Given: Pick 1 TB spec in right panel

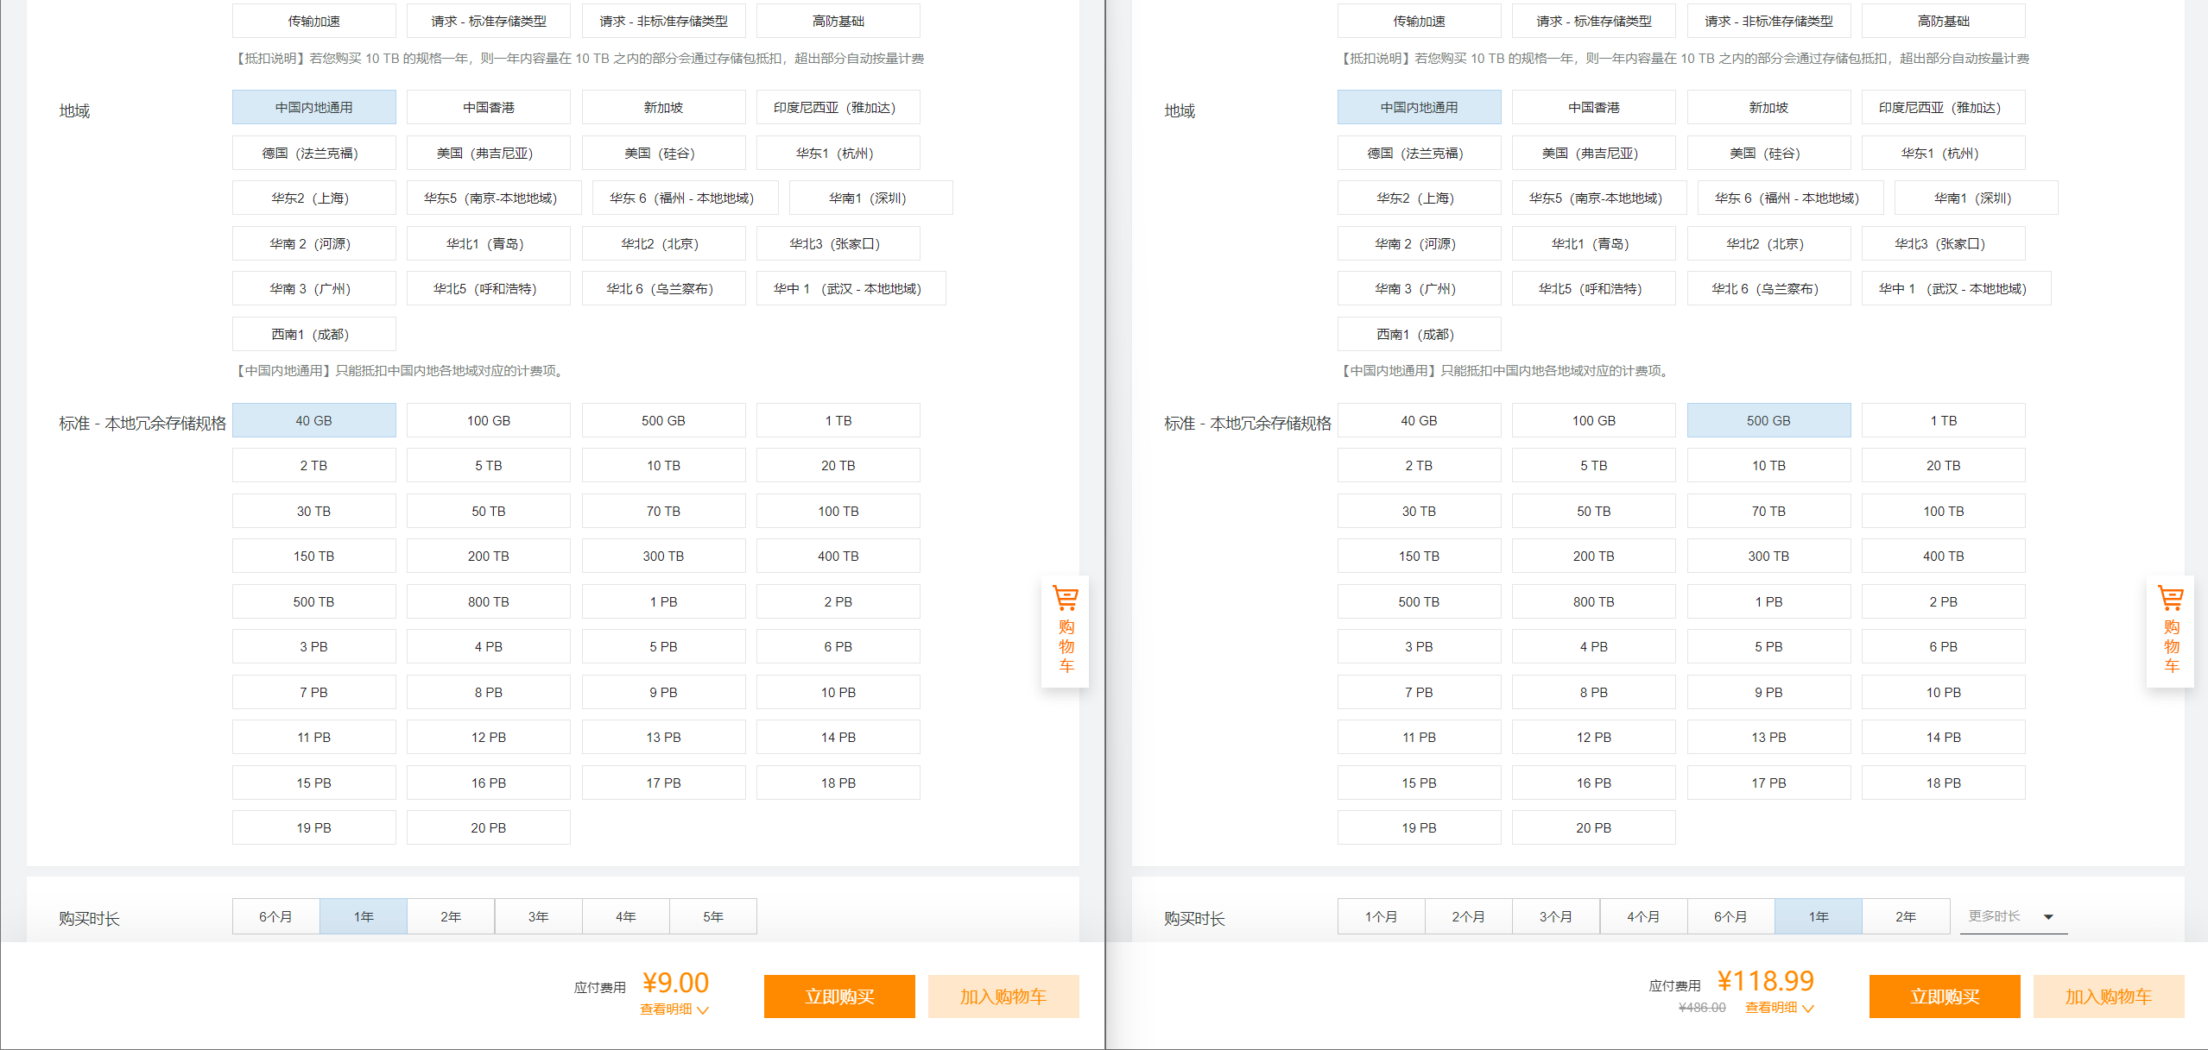Looking at the screenshot, I should pyautogui.click(x=1943, y=421).
